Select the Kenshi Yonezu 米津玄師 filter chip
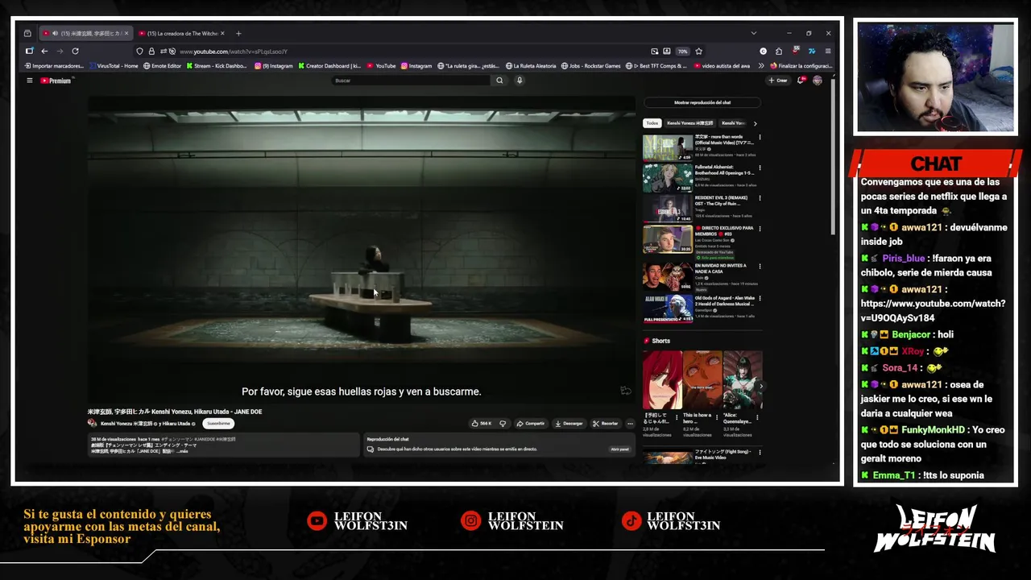 click(x=689, y=123)
